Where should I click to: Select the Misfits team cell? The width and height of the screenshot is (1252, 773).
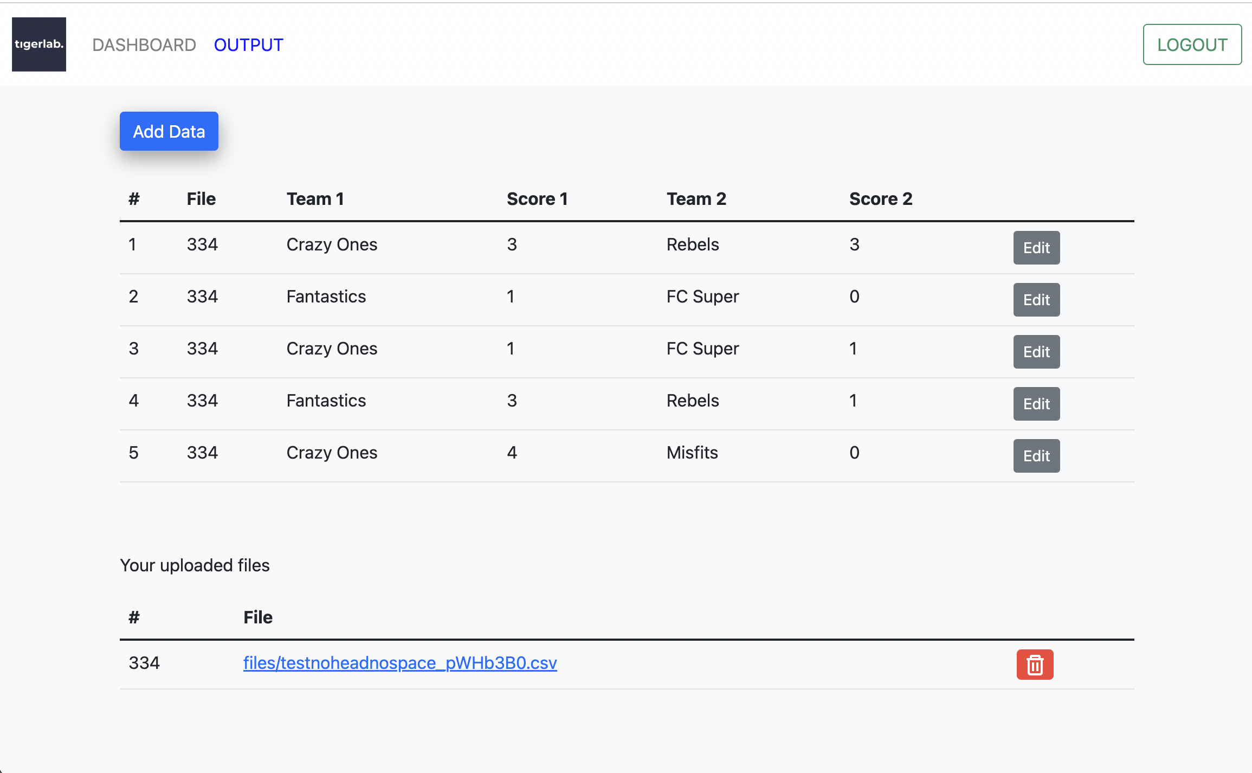click(692, 453)
